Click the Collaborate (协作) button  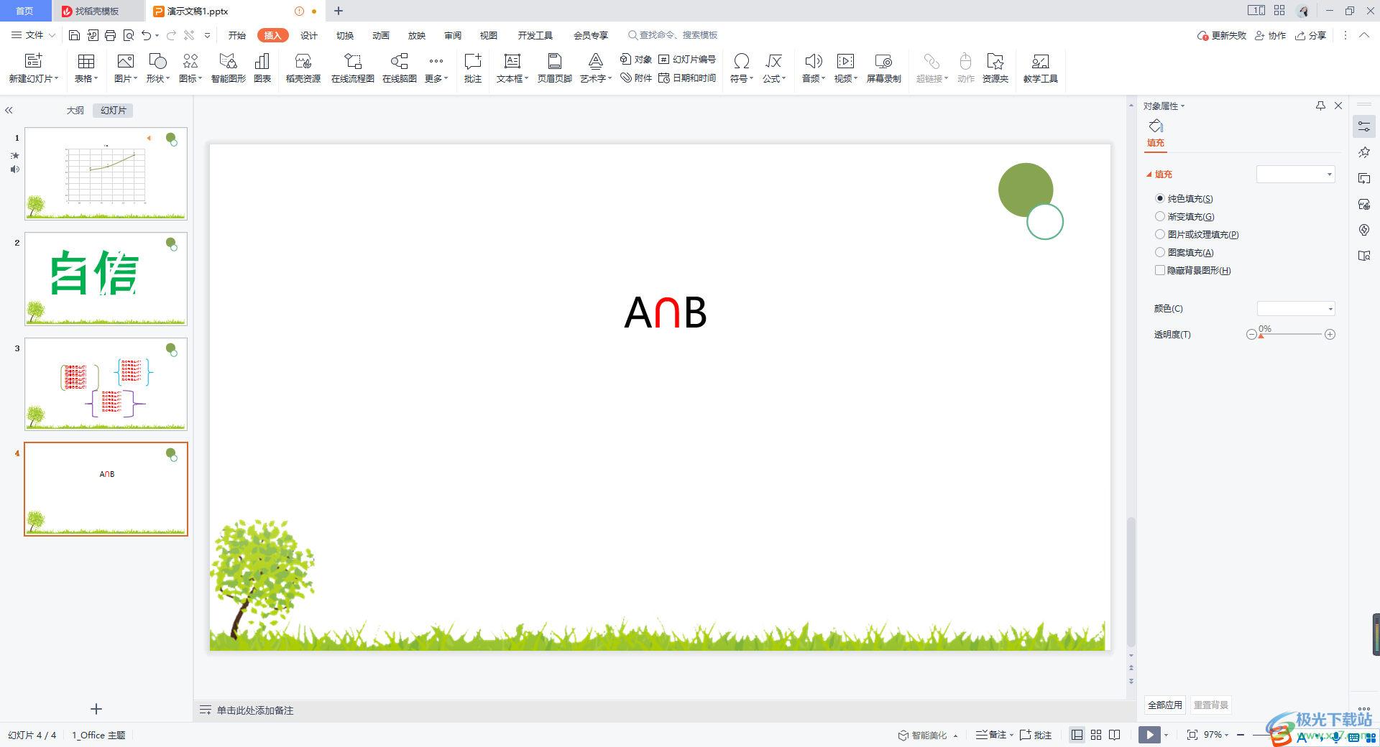coord(1271,35)
